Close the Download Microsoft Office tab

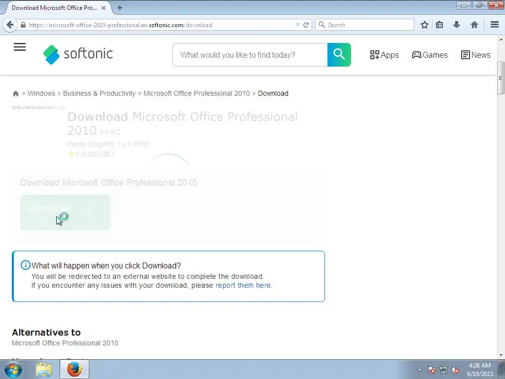(104, 8)
